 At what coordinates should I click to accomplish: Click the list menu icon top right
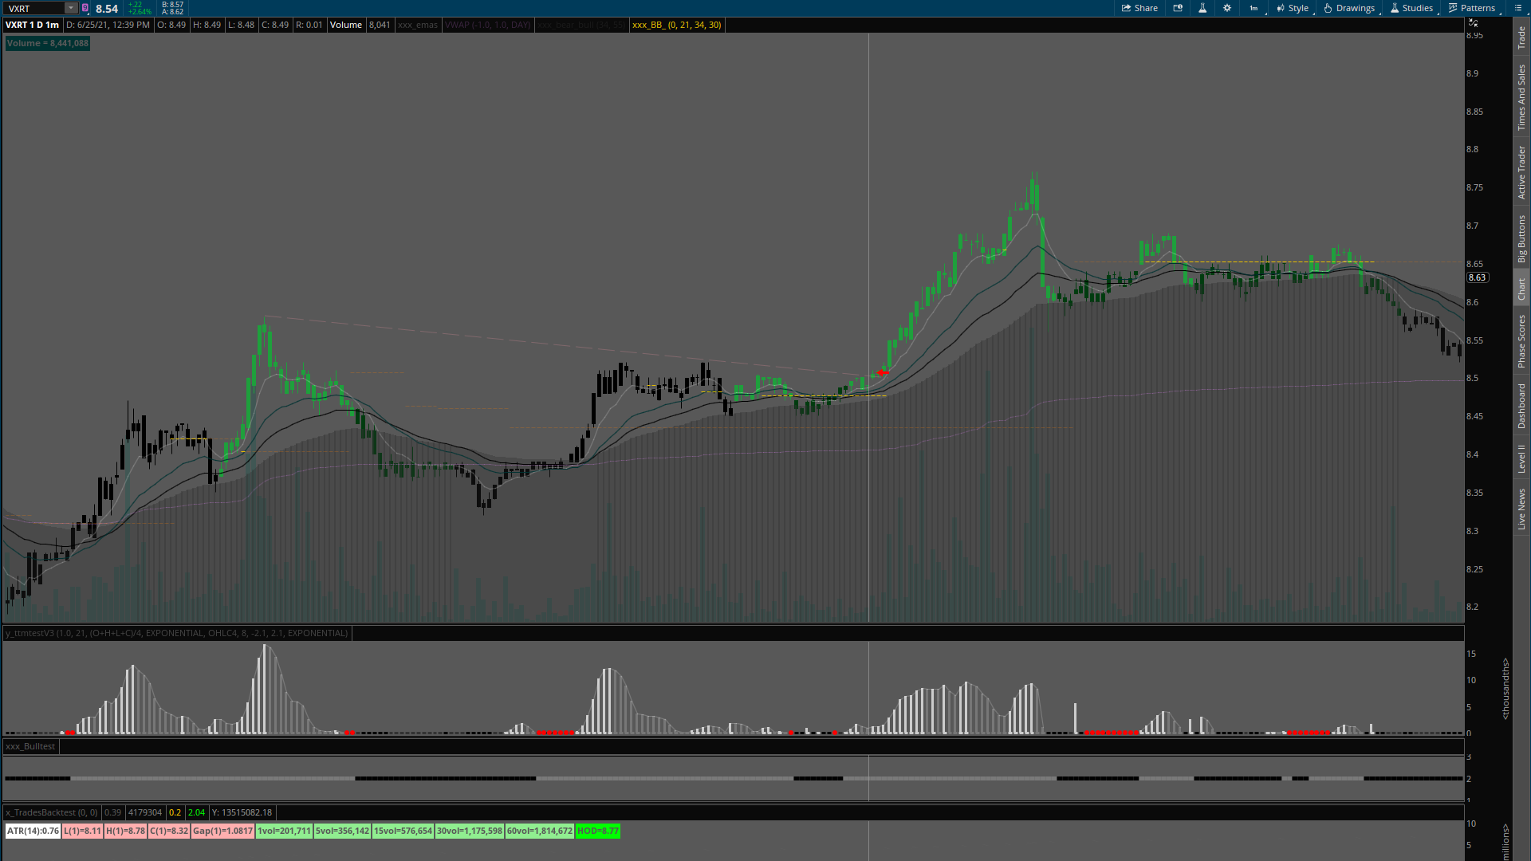pyautogui.click(x=1517, y=8)
